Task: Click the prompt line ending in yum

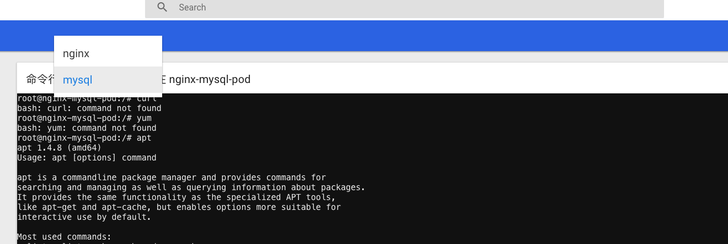Action: point(84,118)
